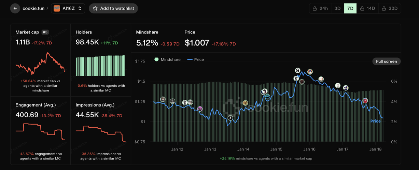Click the lightning bolt avatar marker

(230, 118)
